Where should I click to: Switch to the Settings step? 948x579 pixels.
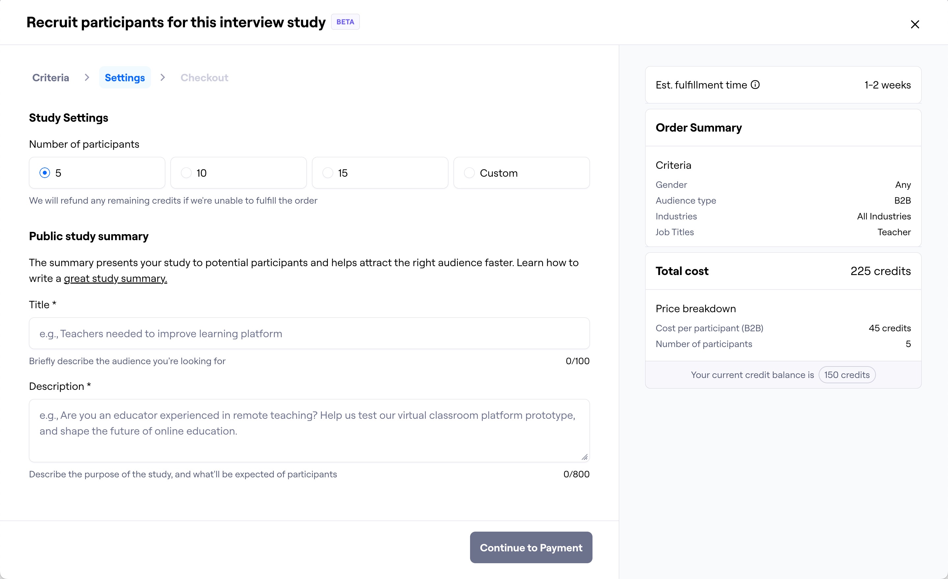pos(125,77)
